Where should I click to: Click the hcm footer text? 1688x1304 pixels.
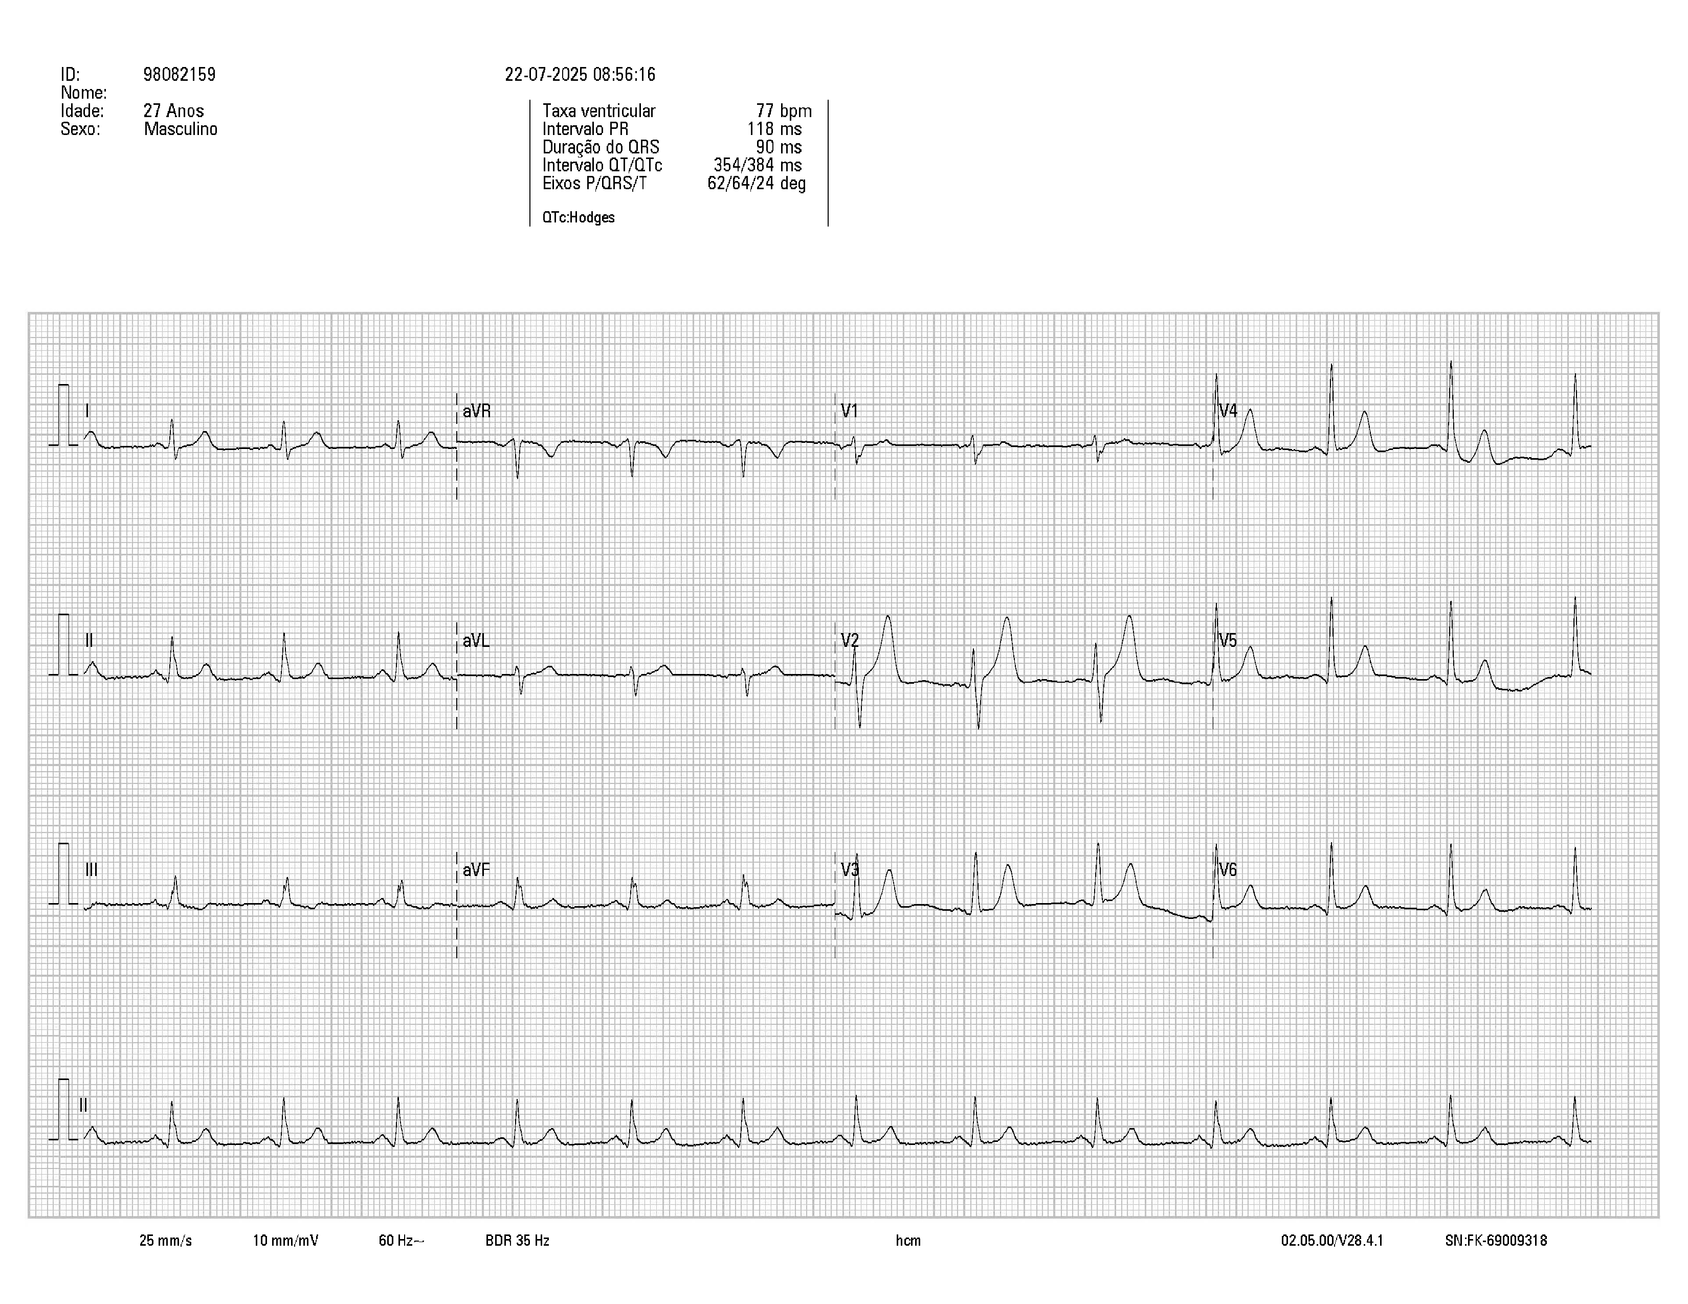click(x=908, y=1242)
